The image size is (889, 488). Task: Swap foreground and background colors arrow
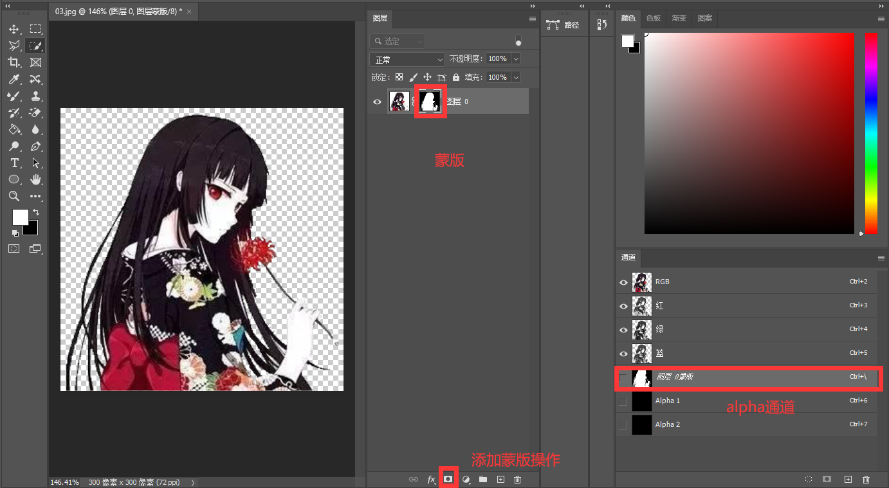(x=36, y=212)
